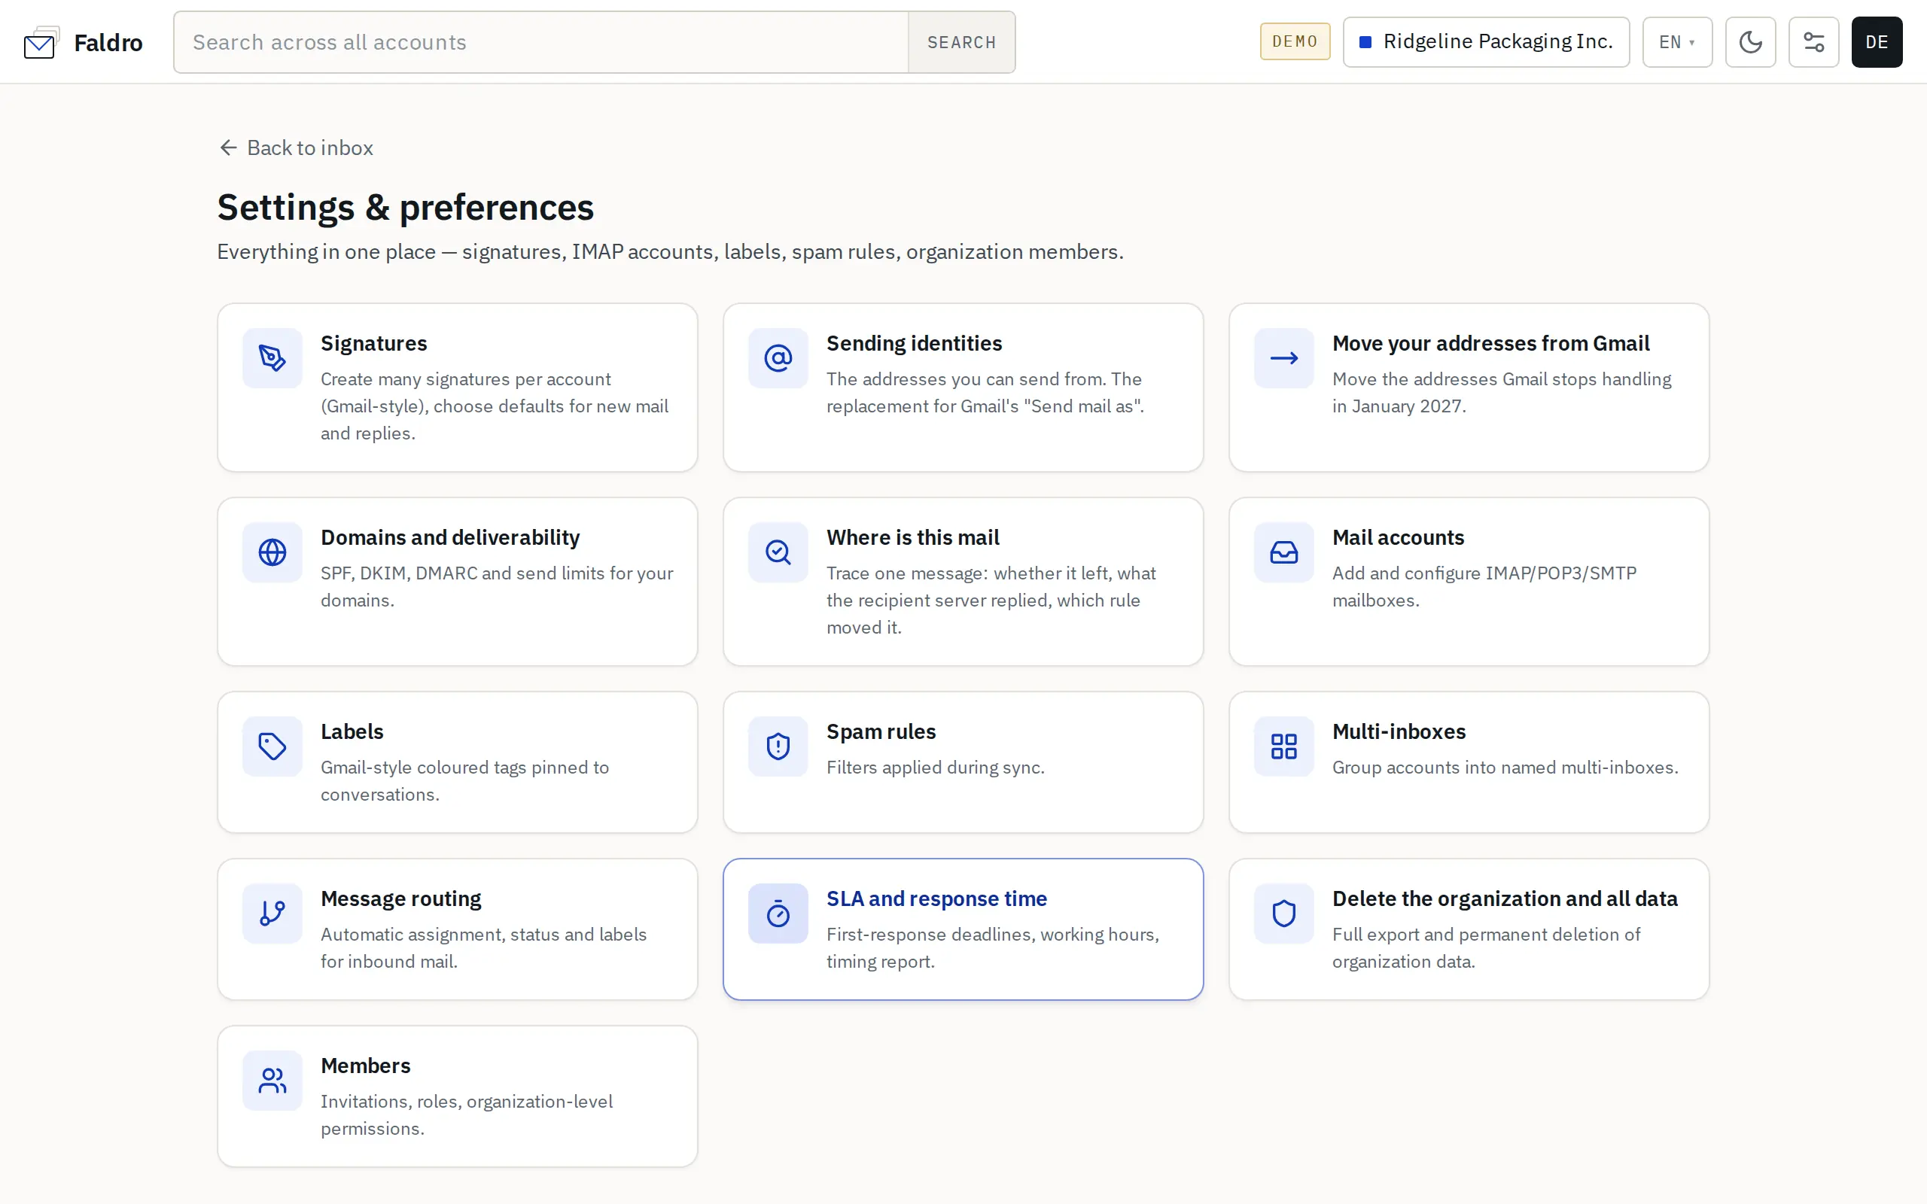Open Where is this mail title
This screenshot has width=1927, height=1204.
pyautogui.click(x=912, y=537)
